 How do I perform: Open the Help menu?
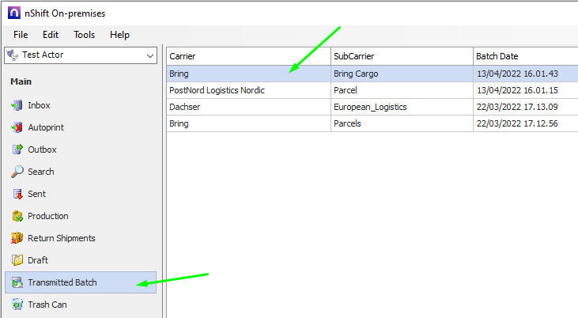point(119,35)
